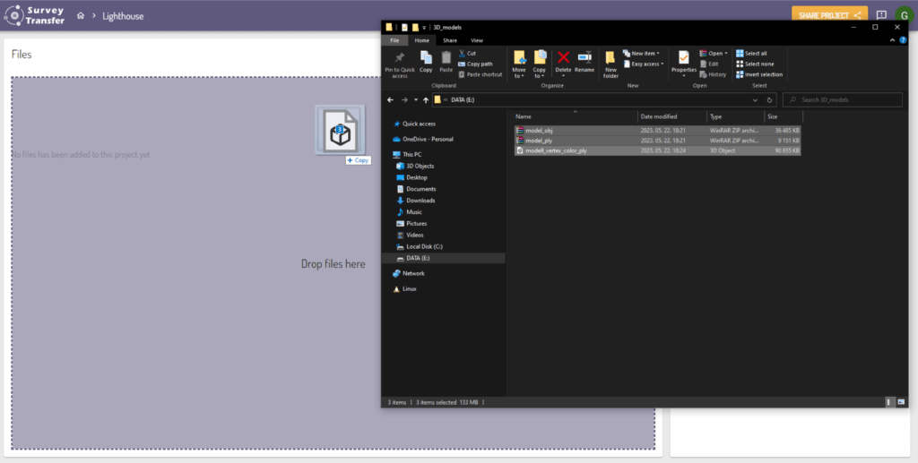Click the Copy icon in Clipboard group
Image resolution: width=918 pixels, height=463 pixels.
pyautogui.click(x=426, y=59)
